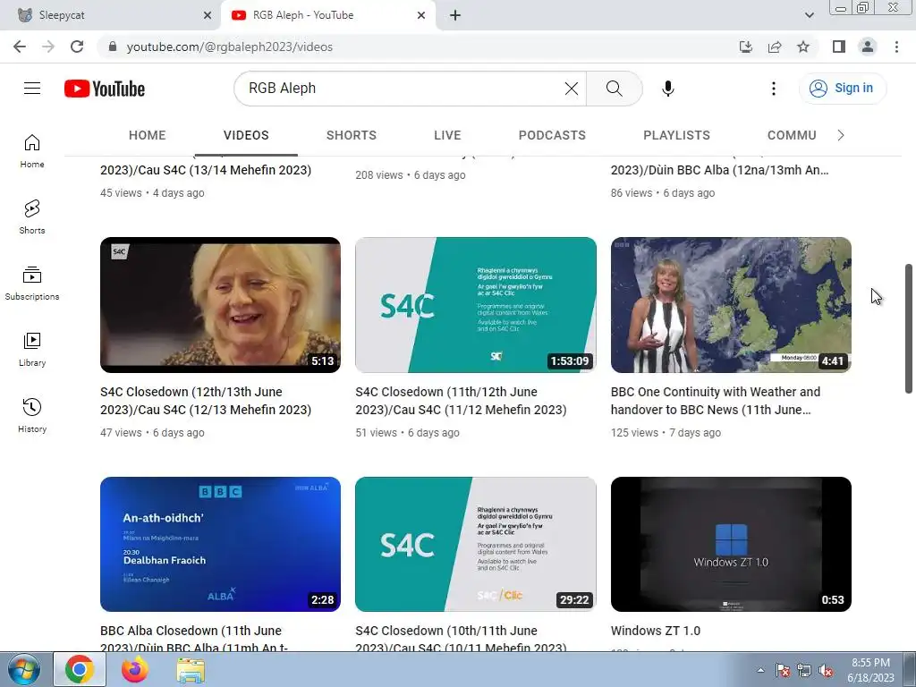916x687 pixels.
Task: Open the BBC Alba Closedown thumbnail
Action: coord(220,545)
